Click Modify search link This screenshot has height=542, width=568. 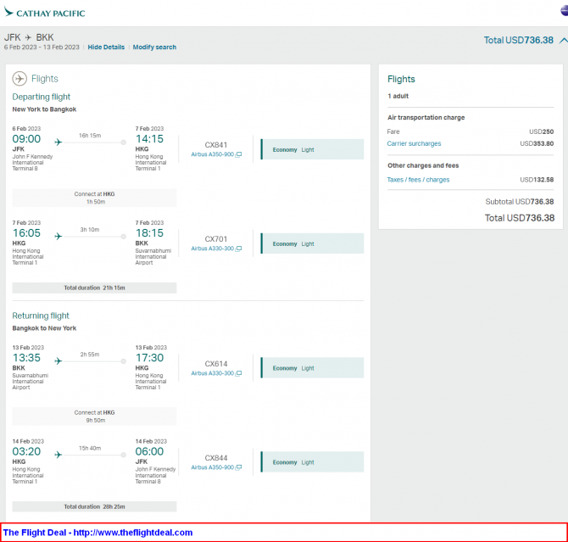pos(154,47)
